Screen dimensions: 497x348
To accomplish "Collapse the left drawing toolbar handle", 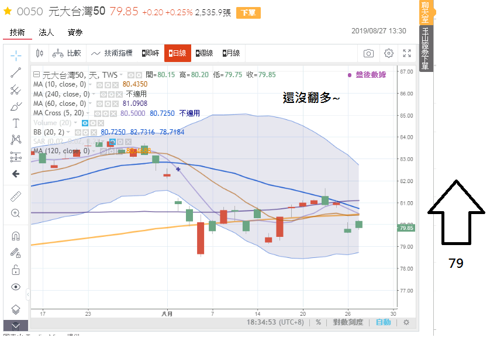I will pyautogui.click(x=28, y=295).
